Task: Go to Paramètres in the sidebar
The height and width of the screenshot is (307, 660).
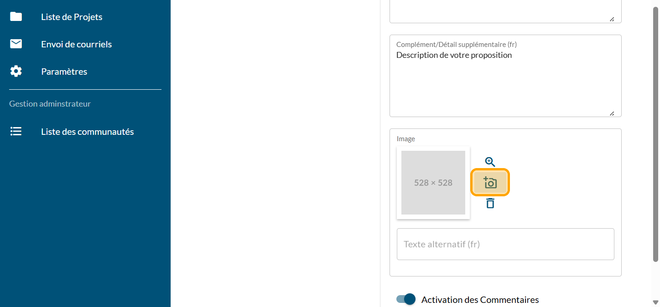Action: tap(64, 72)
